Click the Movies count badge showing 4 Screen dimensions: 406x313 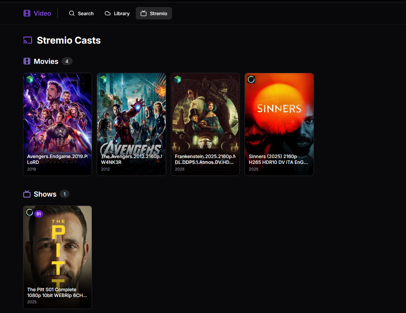[x=67, y=61]
